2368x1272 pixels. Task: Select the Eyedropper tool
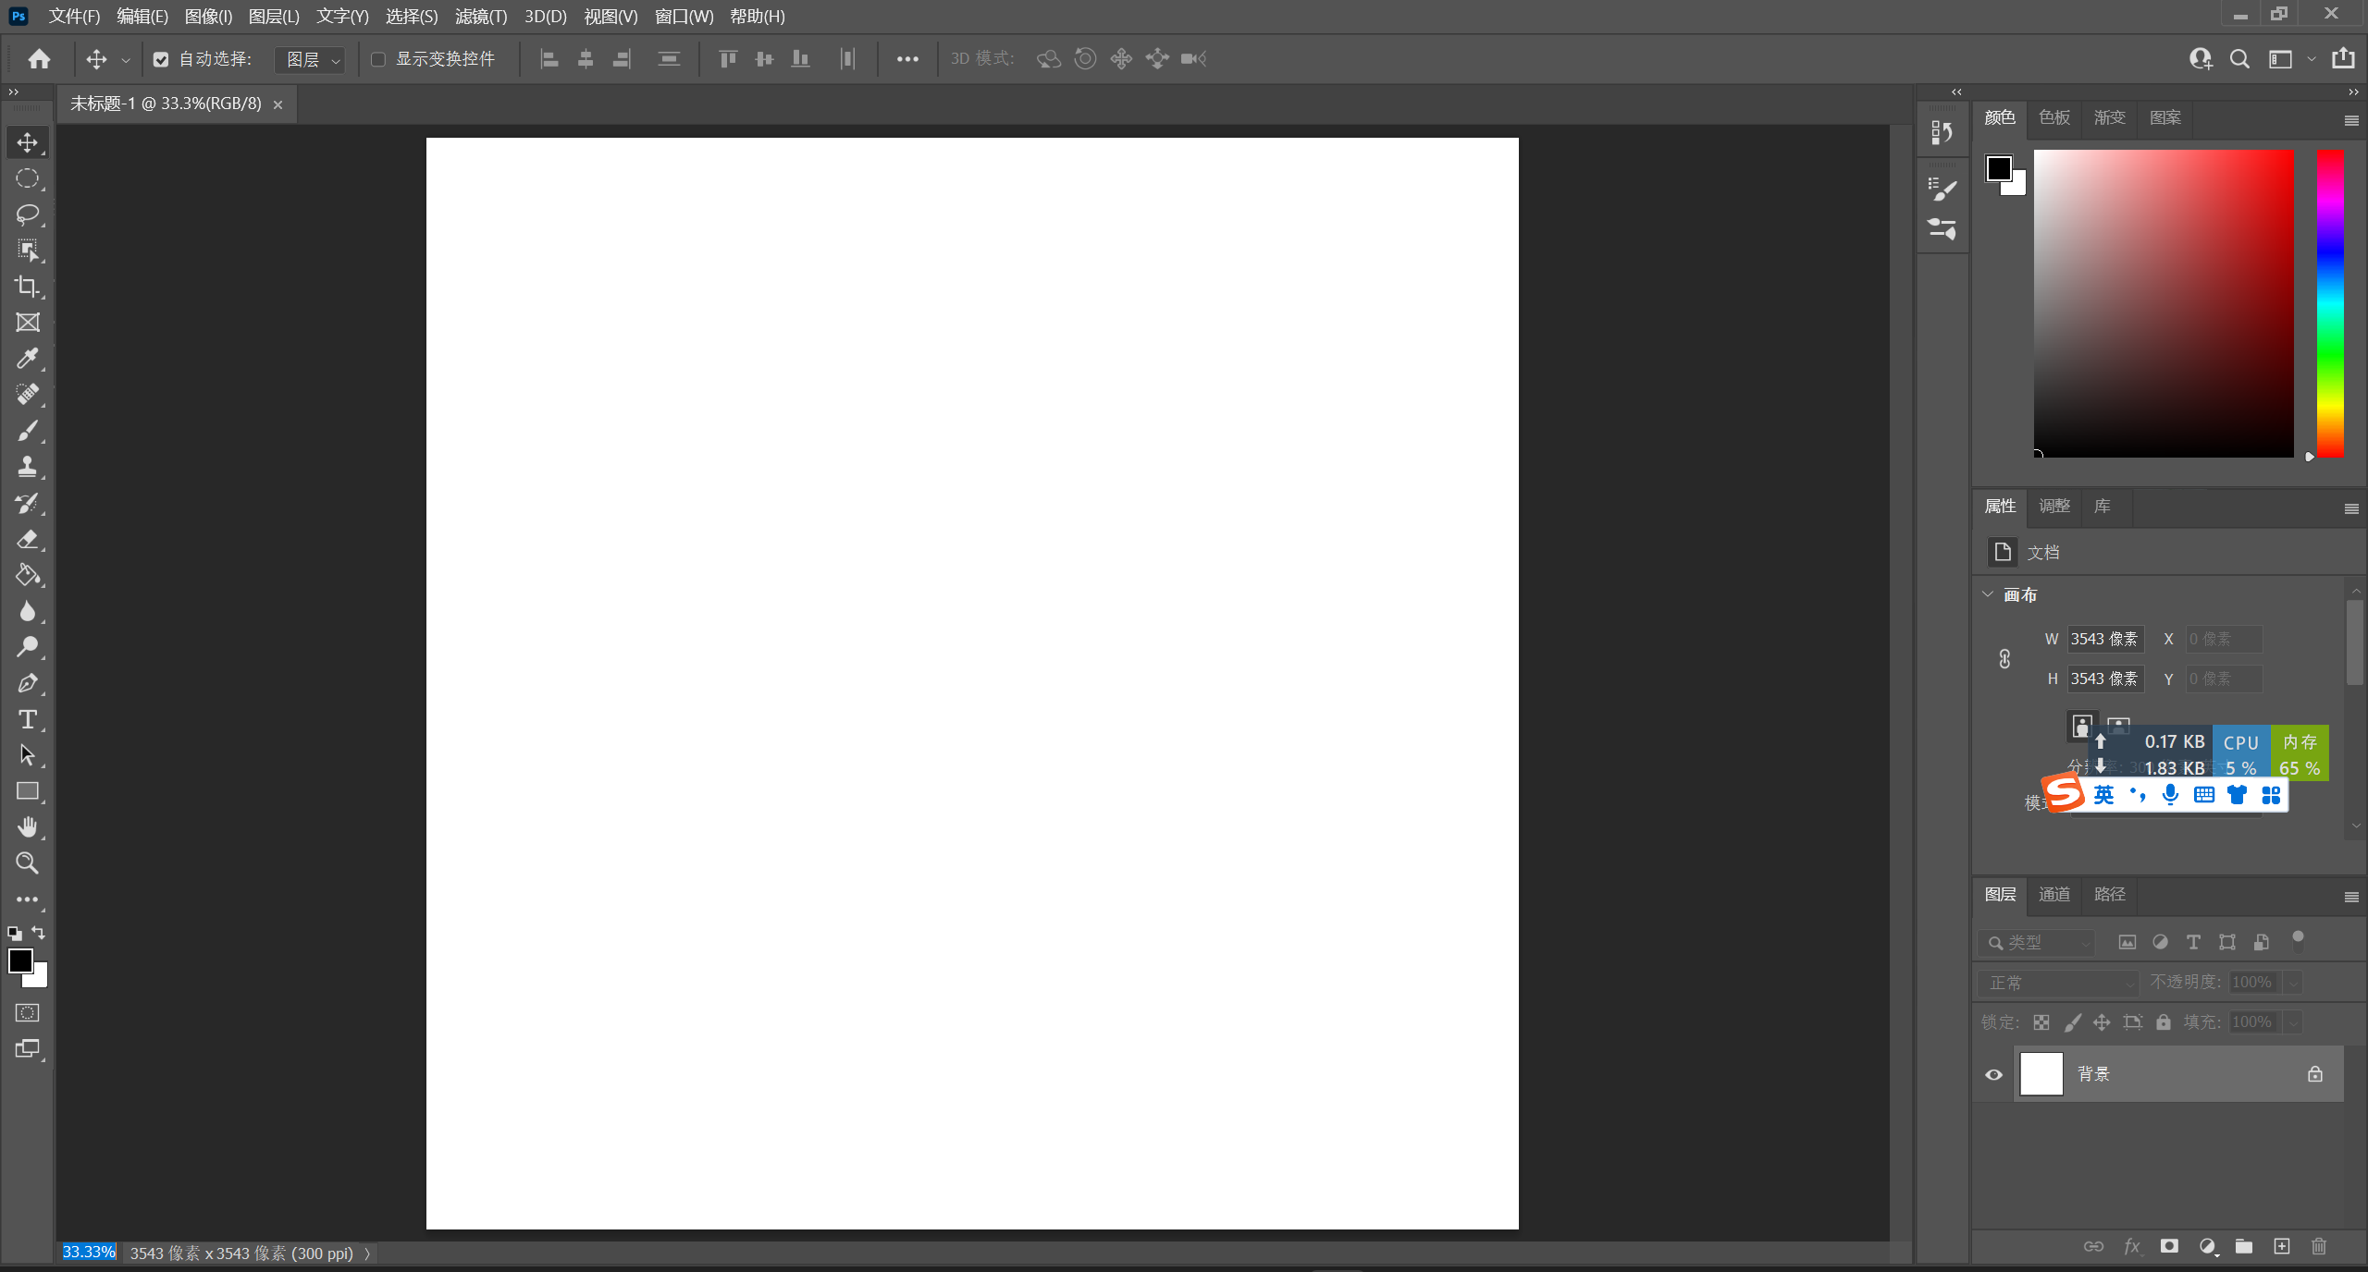tap(27, 359)
